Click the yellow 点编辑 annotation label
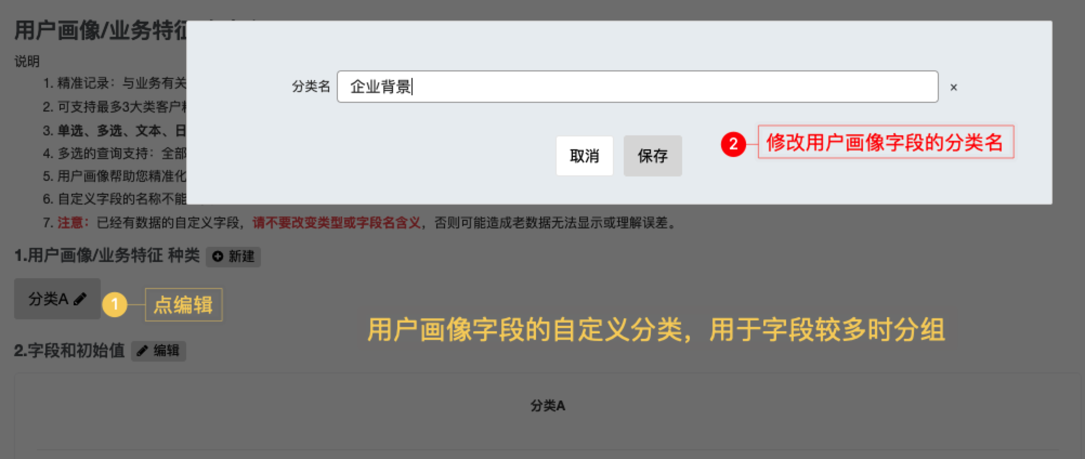 tap(184, 305)
